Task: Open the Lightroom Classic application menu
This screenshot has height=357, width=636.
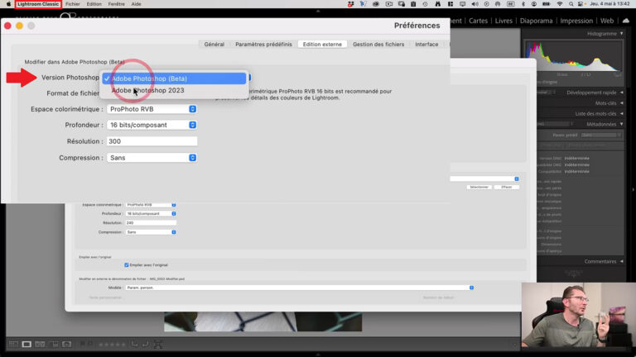Action: 38,4
